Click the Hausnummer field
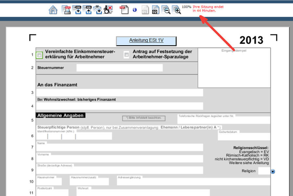293x196 pixels. pos(49,182)
